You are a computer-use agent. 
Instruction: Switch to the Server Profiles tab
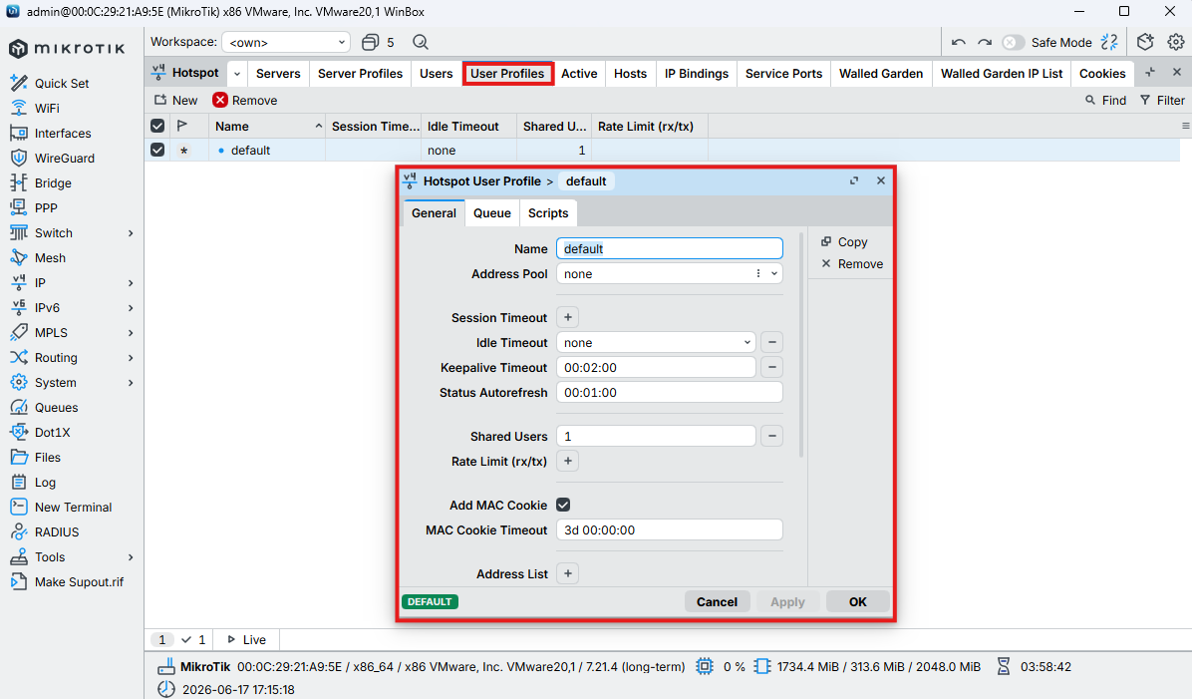click(x=361, y=74)
